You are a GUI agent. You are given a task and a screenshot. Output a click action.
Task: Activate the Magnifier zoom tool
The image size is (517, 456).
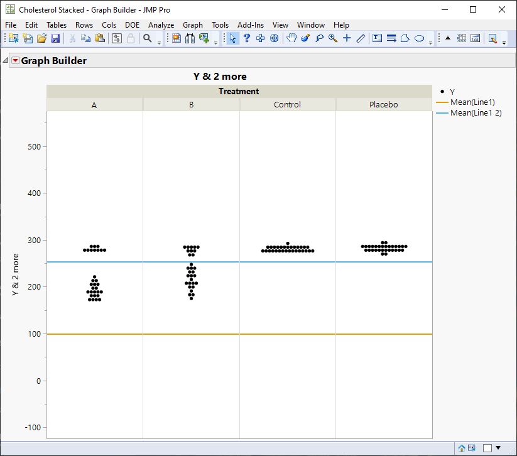(333, 38)
